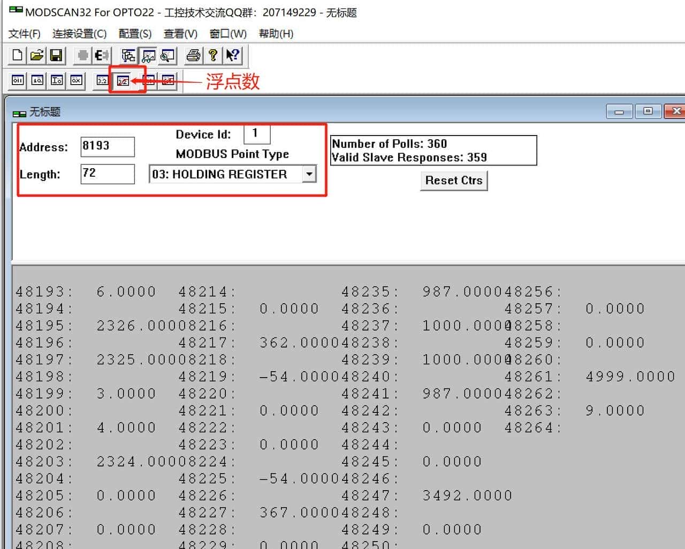
Task: Open the print function
Action: pos(193,55)
